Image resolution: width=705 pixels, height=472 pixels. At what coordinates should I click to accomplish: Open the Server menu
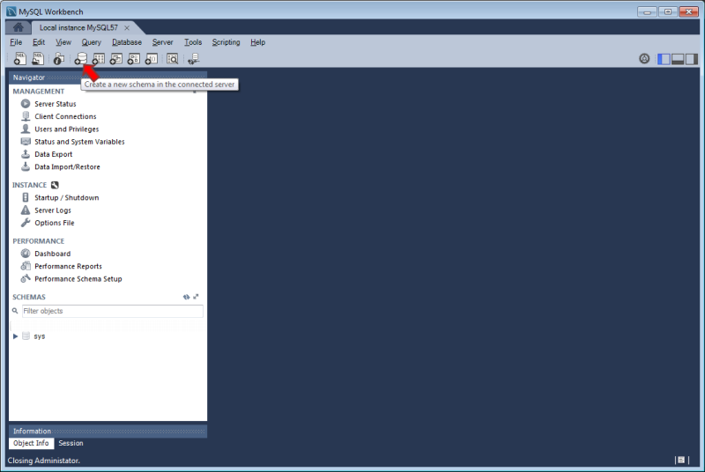(x=162, y=42)
